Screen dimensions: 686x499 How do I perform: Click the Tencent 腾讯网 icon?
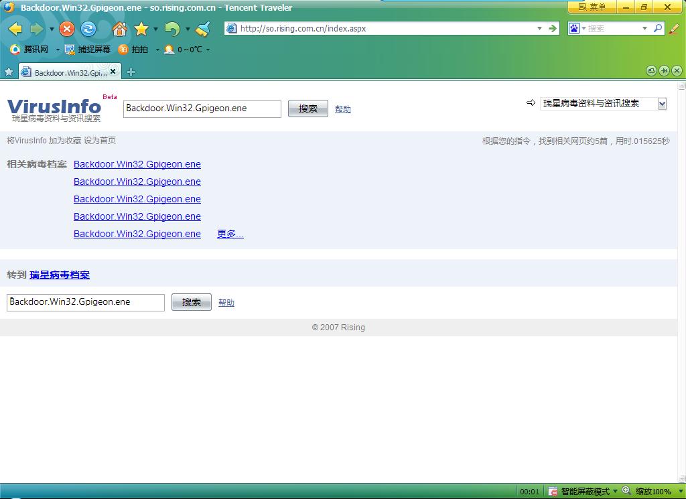pos(15,50)
